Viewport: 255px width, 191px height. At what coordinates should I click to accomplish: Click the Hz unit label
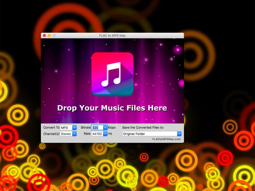point(110,134)
